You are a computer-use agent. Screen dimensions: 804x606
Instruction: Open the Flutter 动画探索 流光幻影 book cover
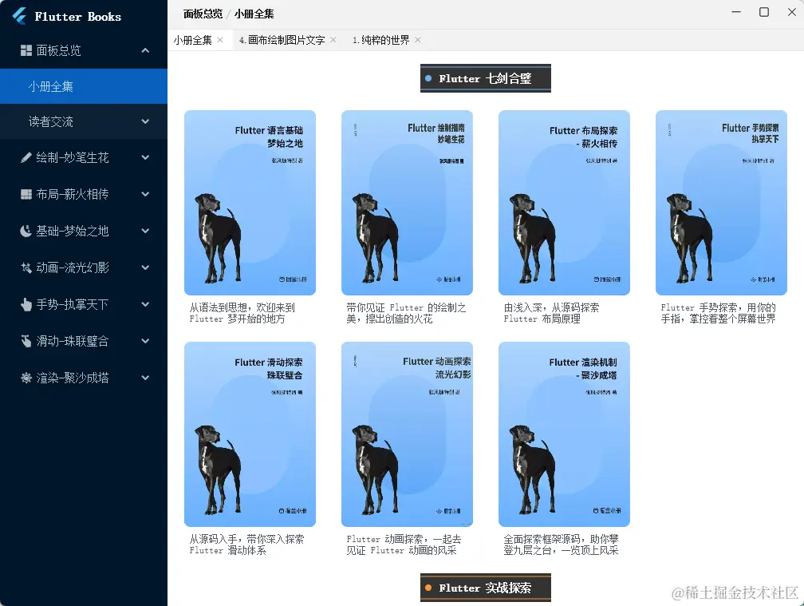click(x=407, y=434)
